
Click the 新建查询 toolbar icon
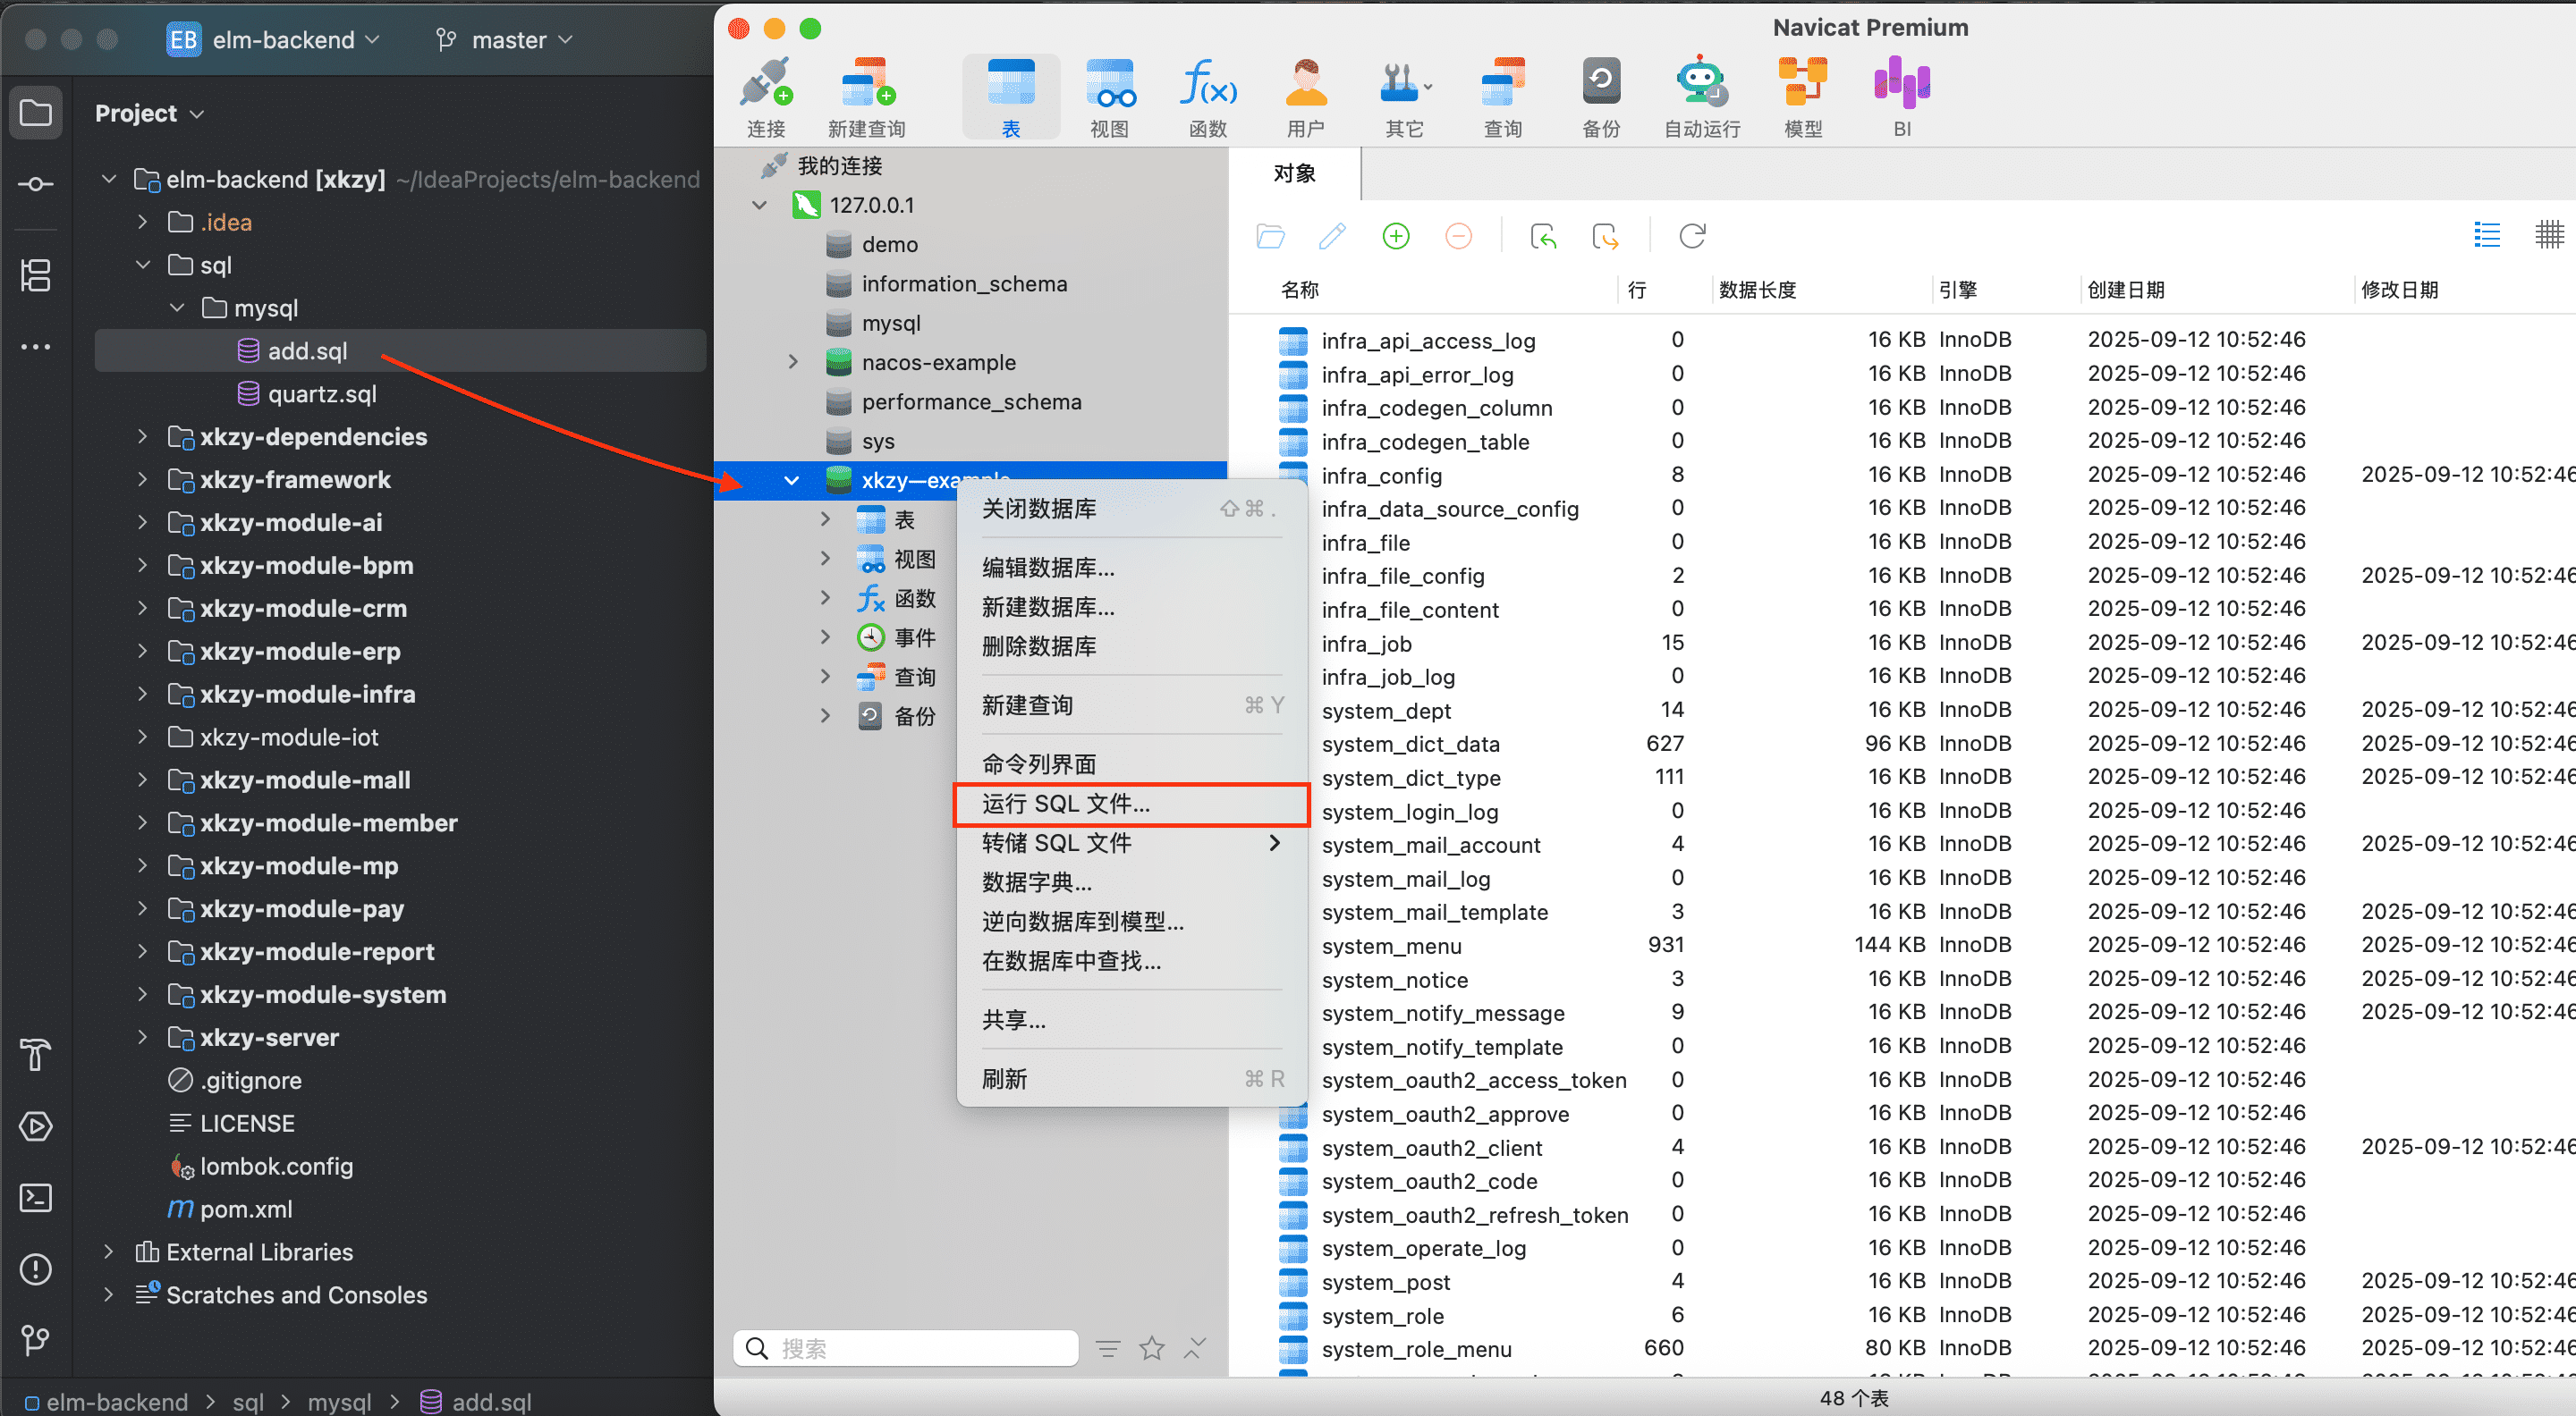pyautogui.click(x=866, y=97)
